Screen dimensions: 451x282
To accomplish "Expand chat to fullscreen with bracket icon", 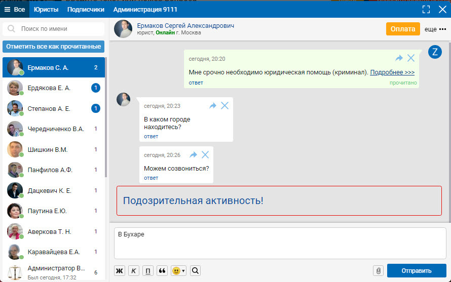I will 426,10.
